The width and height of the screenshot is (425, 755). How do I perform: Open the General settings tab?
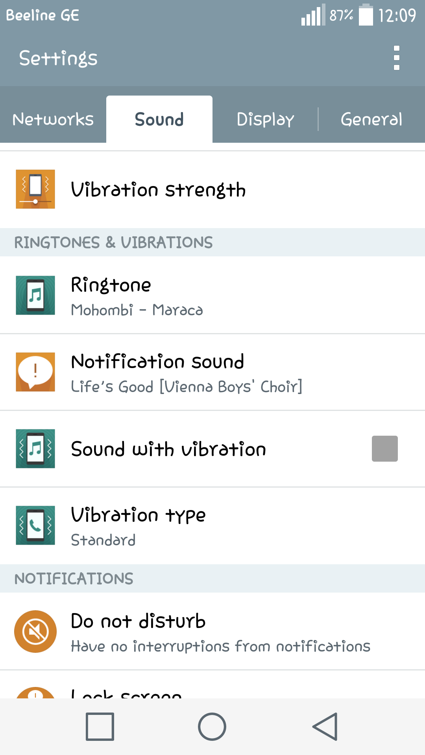(x=371, y=120)
